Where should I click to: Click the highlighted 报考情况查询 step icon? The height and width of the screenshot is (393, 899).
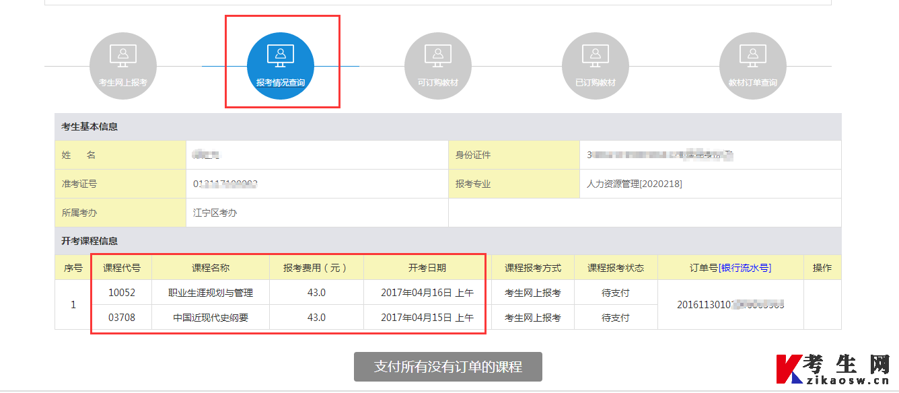pyautogui.click(x=281, y=65)
